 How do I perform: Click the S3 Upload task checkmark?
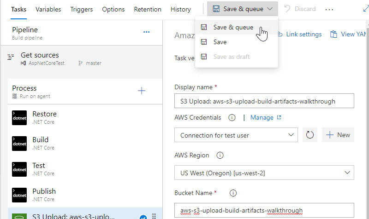143,217
